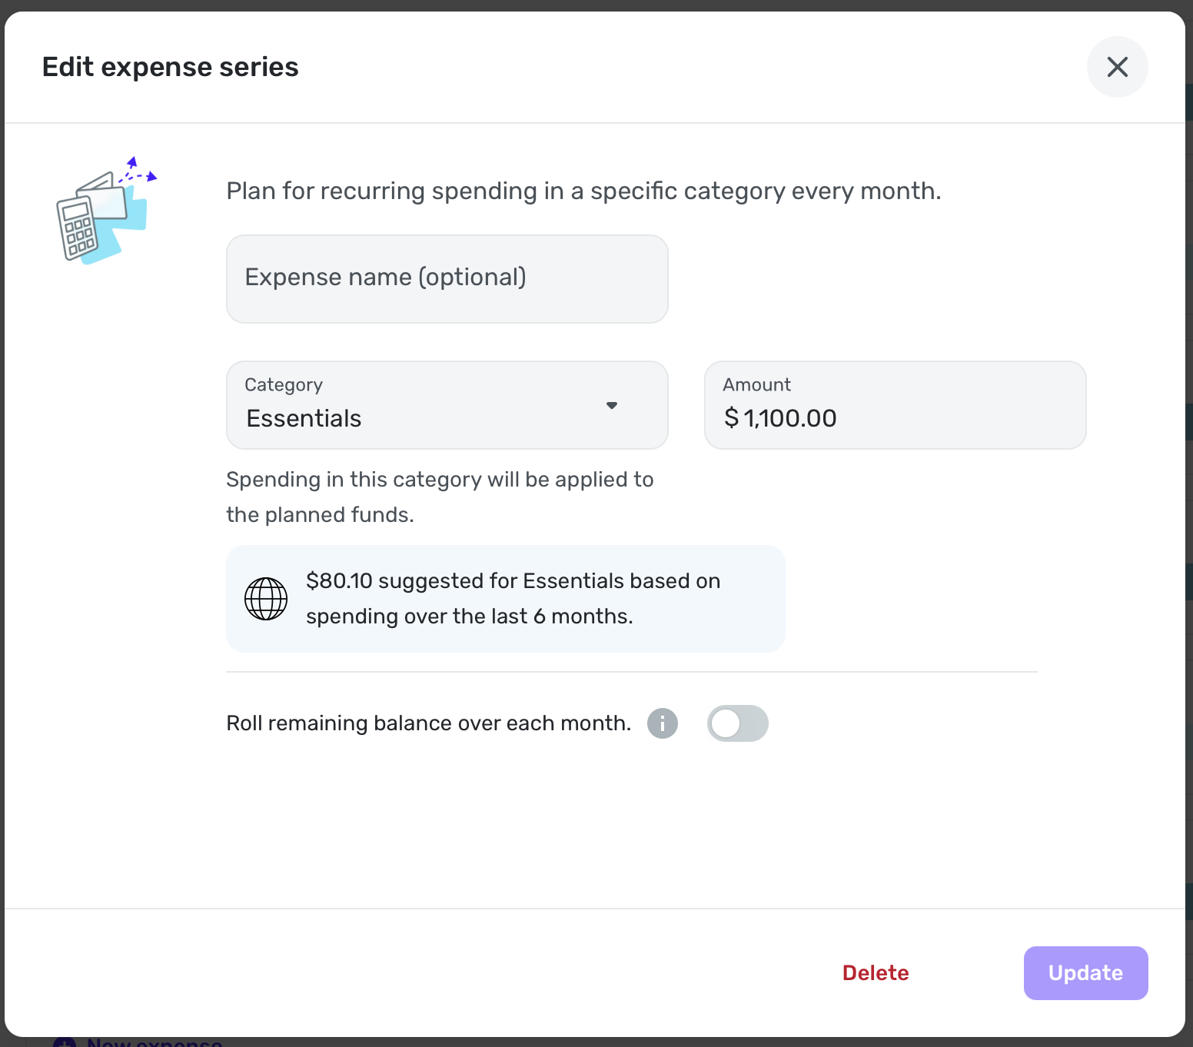The width and height of the screenshot is (1193, 1047).
Task: Click the globe icon beside the suggestion
Action: coord(266,599)
